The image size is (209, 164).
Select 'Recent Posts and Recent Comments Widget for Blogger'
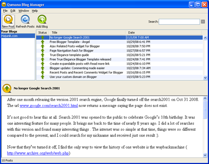(87, 72)
